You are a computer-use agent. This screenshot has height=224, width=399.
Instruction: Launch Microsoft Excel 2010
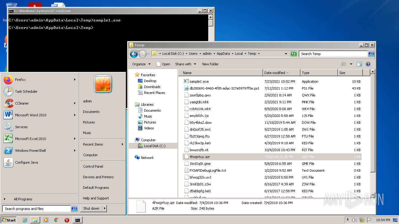click(40, 139)
